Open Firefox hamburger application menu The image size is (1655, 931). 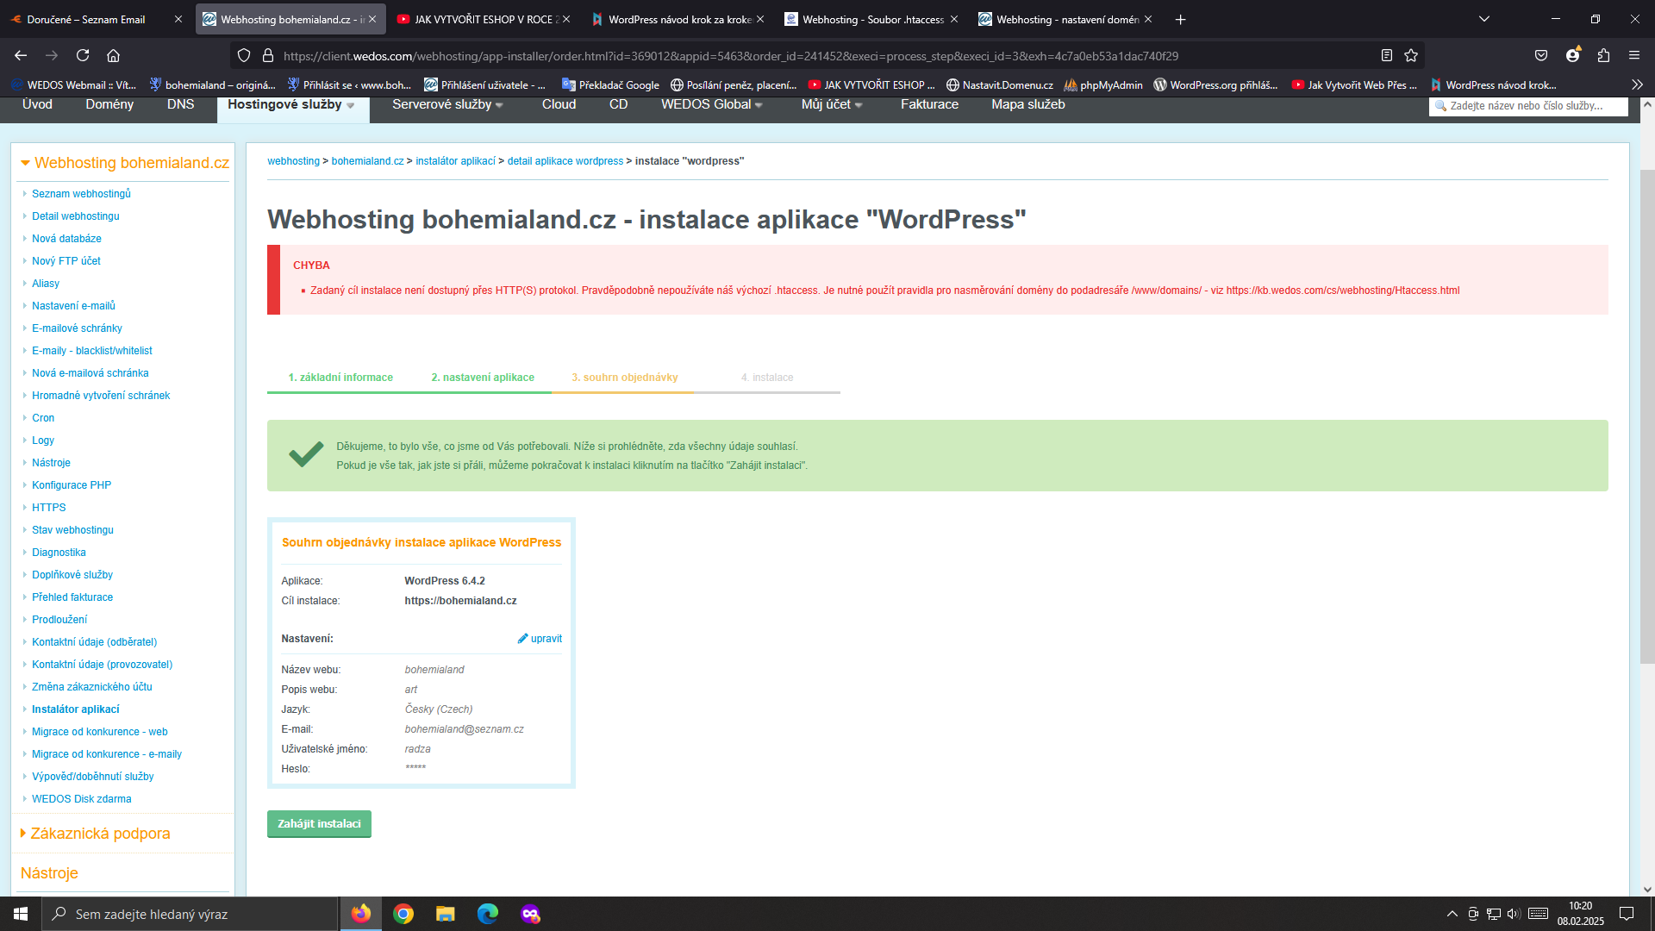tap(1633, 55)
